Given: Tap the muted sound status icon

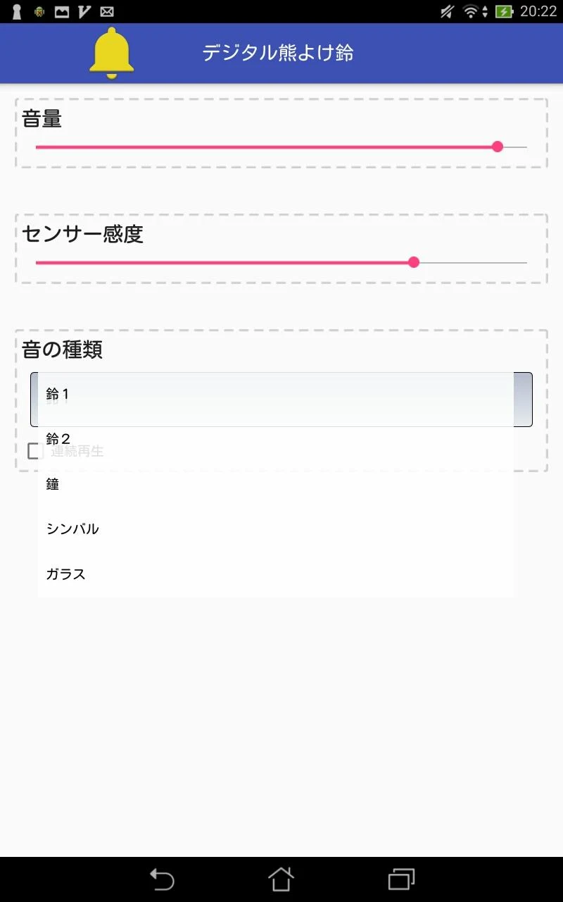Looking at the screenshot, I should pyautogui.click(x=447, y=11).
